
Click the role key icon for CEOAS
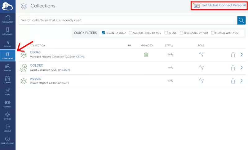[201, 54]
